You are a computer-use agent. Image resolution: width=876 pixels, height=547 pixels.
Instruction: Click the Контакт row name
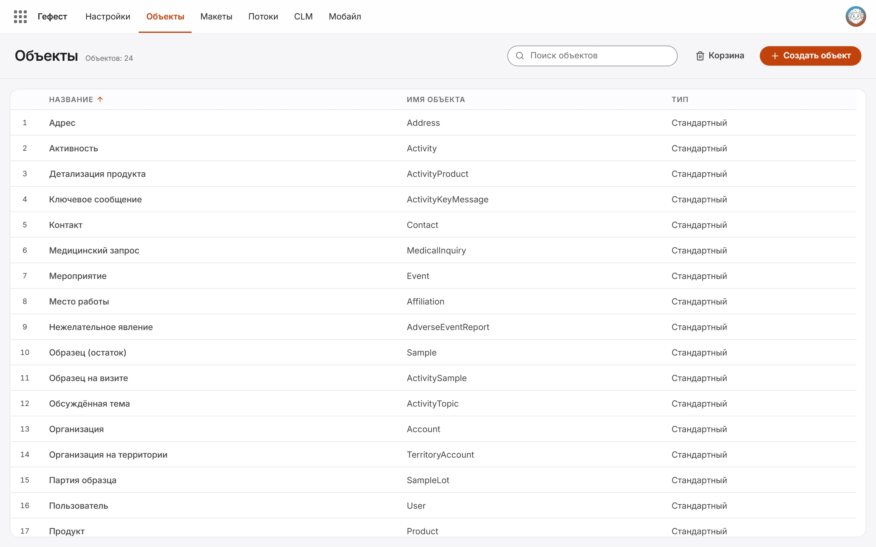pos(65,225)
